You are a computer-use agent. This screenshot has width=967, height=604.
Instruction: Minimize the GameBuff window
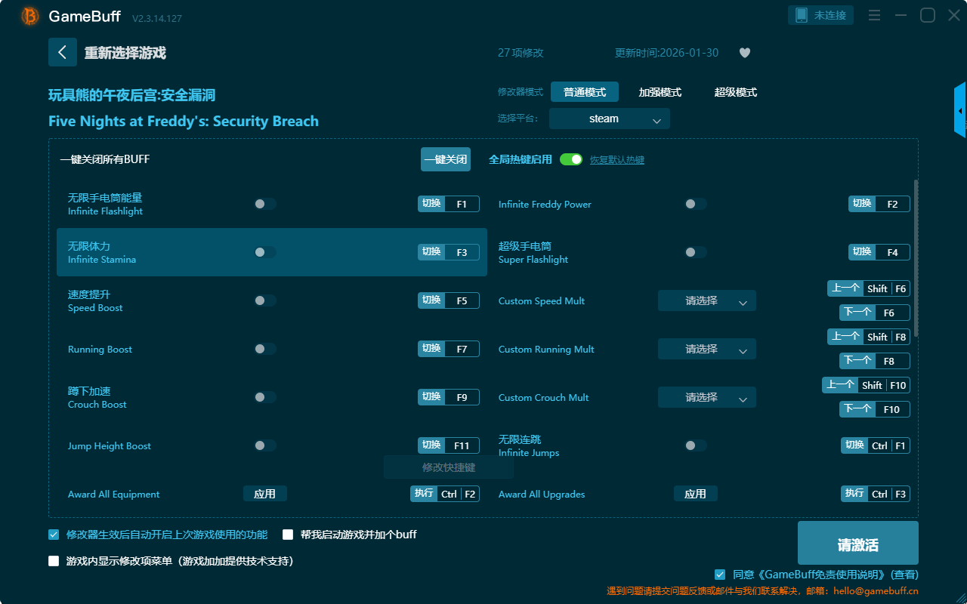pos(901,15)
